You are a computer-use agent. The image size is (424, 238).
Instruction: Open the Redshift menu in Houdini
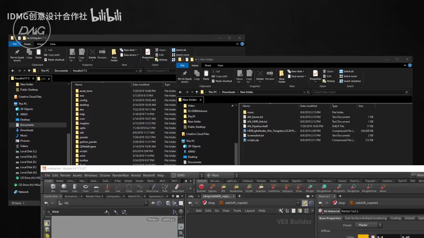point(149,175)
